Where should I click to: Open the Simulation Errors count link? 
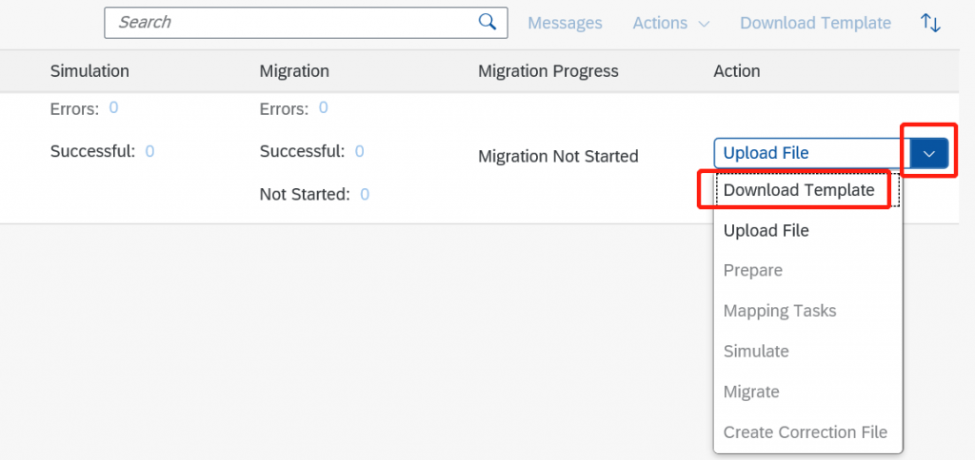tap(114, 108)
